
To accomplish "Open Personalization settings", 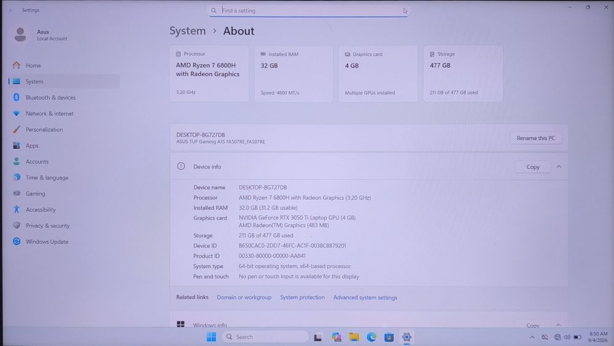I will pyautogui.click(x=44, y=130).
